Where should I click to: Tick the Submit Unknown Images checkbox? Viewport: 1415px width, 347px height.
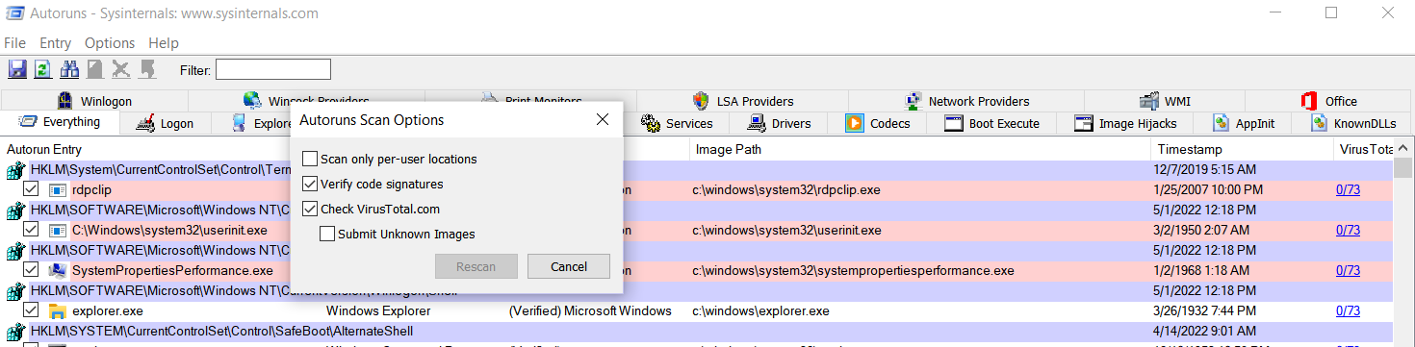(x=327, y=234)
